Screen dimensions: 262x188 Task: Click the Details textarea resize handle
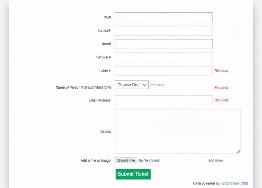[238, 151]
